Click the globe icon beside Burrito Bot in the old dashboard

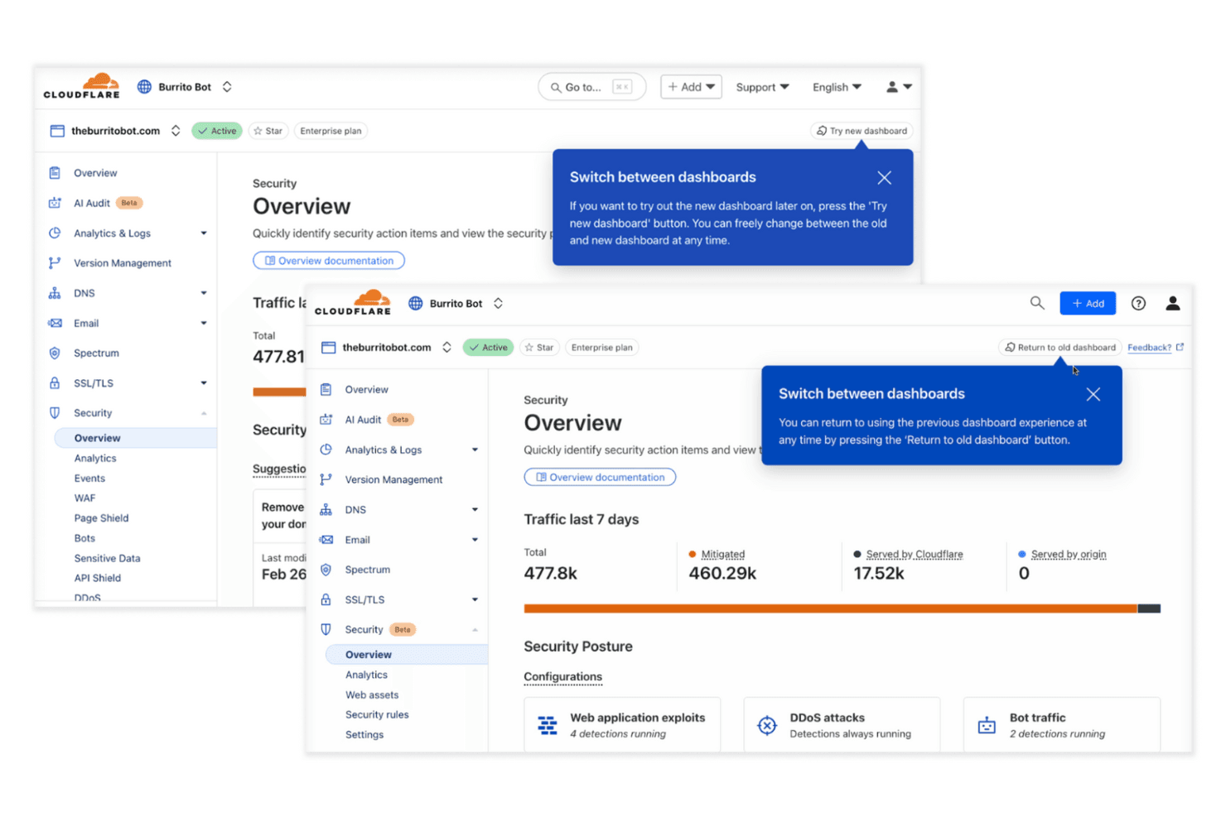coord(144,87)
